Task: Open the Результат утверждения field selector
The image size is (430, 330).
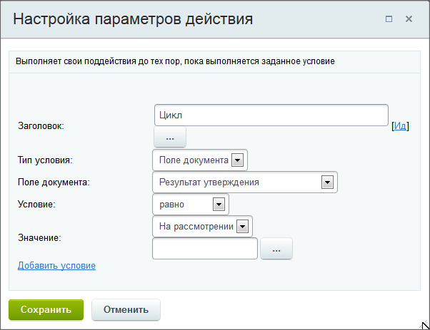Action: coord(245,182)
